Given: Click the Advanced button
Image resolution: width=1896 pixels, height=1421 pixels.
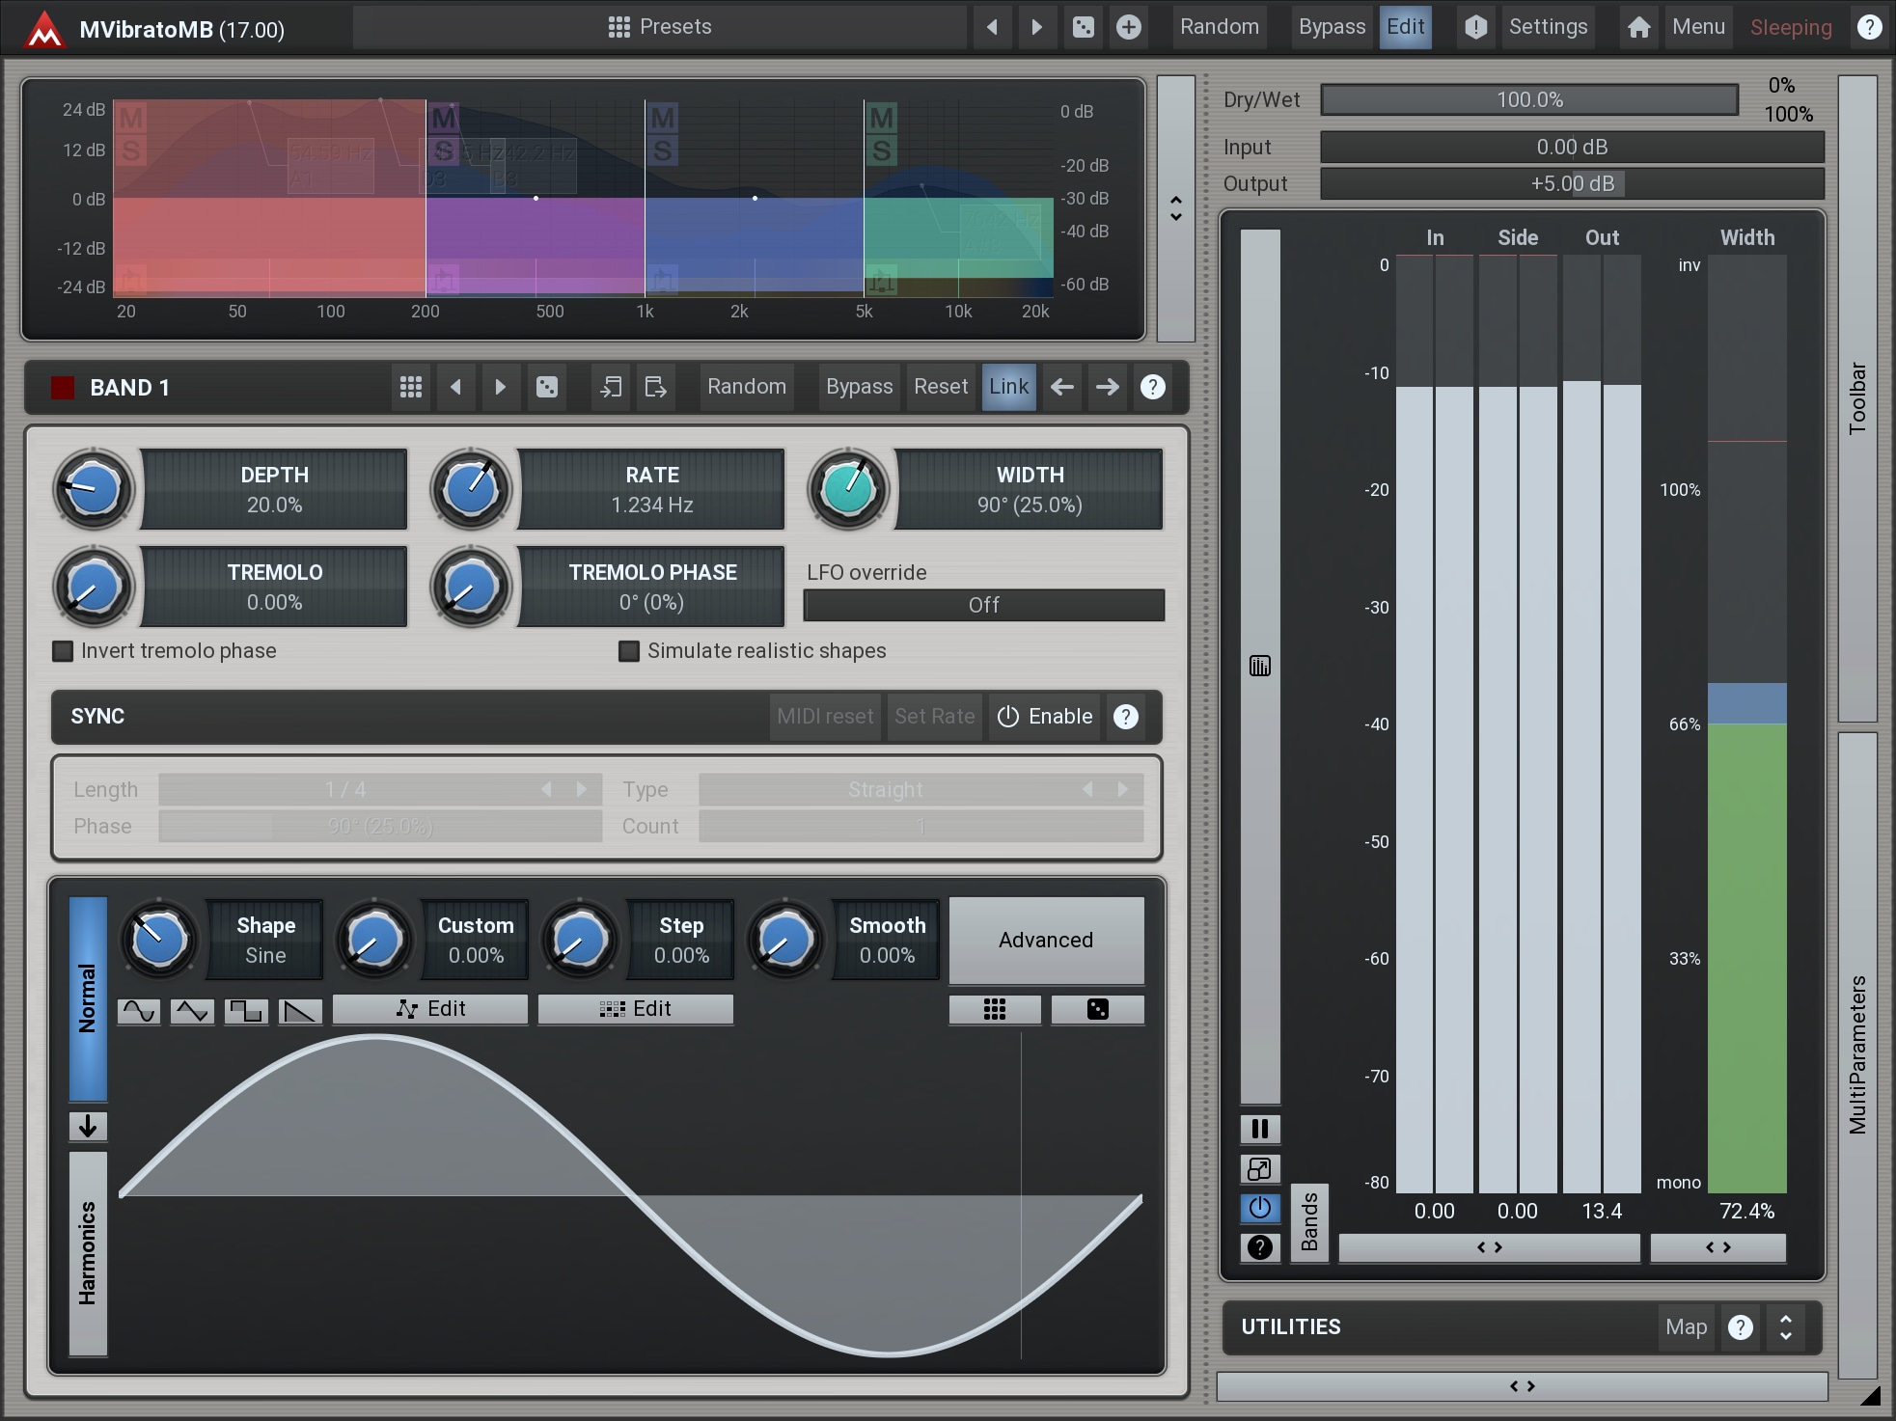Looking at the screenshot, I should coord(1046,940).
